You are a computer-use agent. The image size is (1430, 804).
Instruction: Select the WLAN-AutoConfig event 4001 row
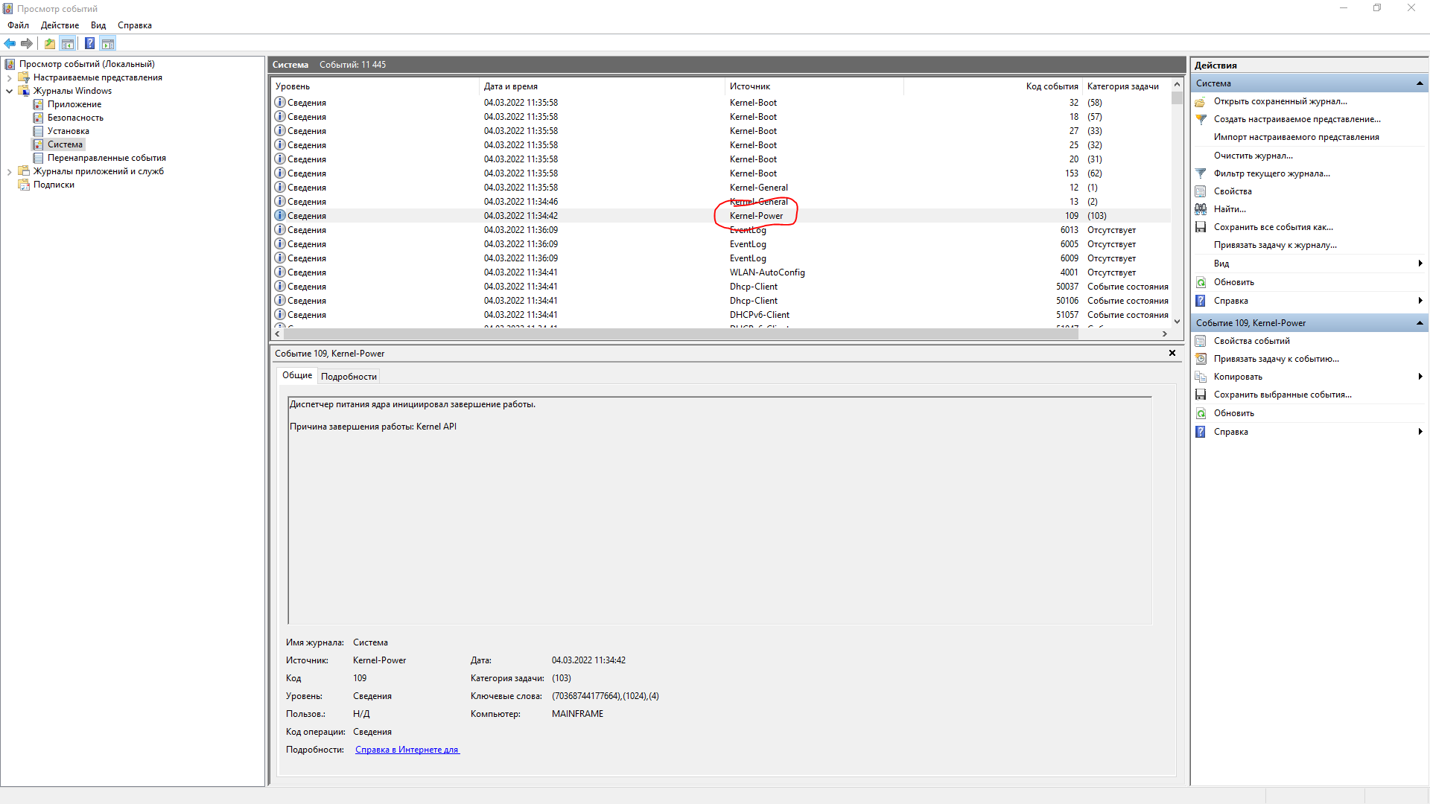[721, 272]
